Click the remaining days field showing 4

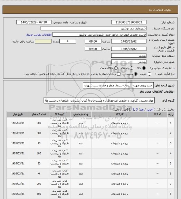click(x=68, y=41)
